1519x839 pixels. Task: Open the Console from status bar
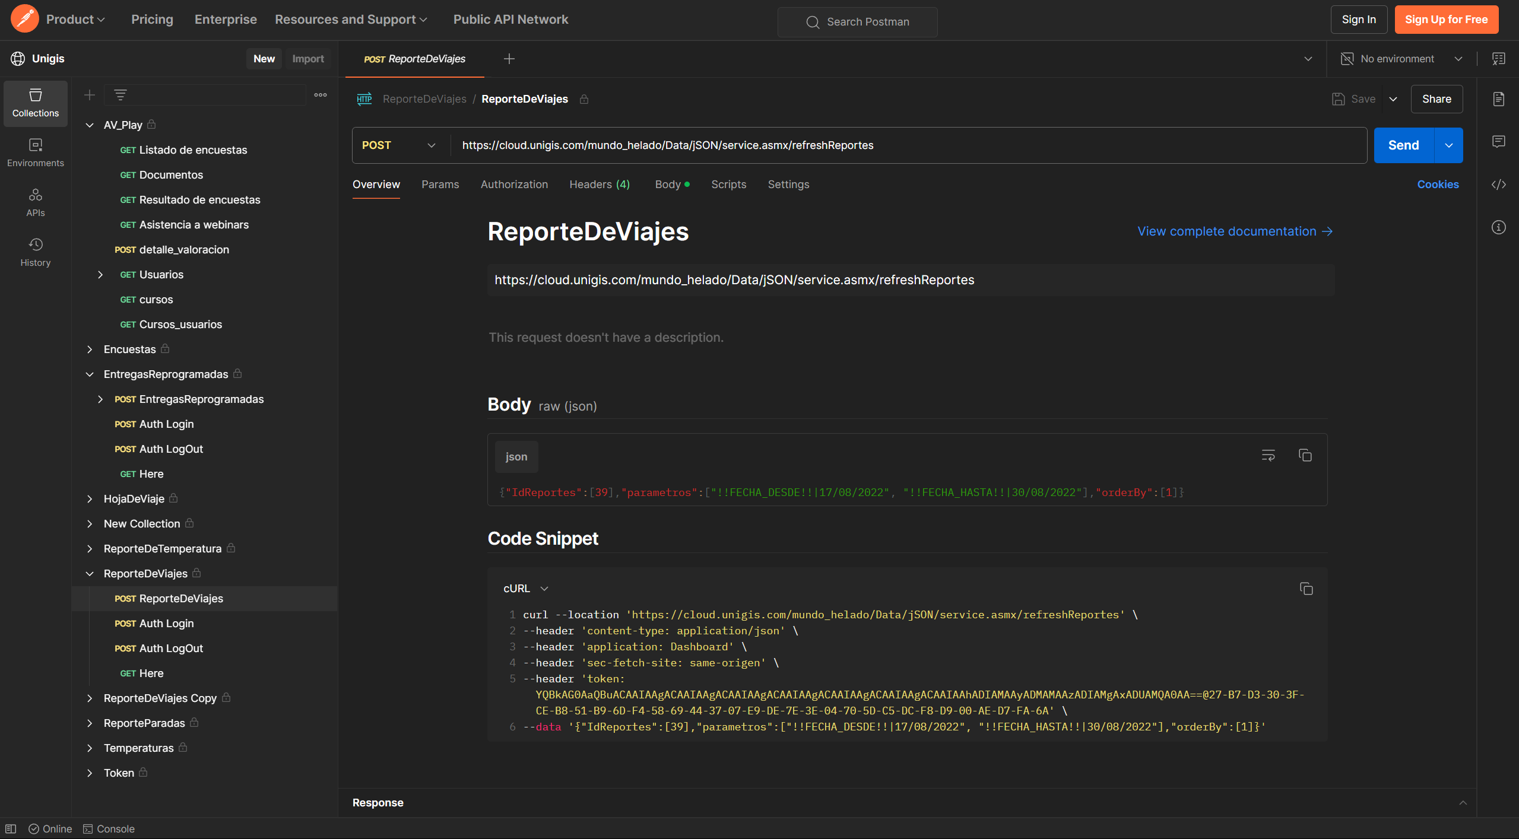(x=109, y=829)
